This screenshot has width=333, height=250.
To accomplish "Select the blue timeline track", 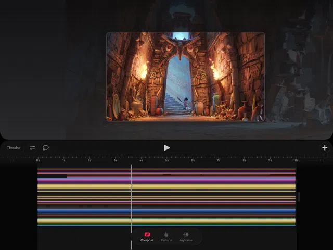I will (x=166, y=211).
